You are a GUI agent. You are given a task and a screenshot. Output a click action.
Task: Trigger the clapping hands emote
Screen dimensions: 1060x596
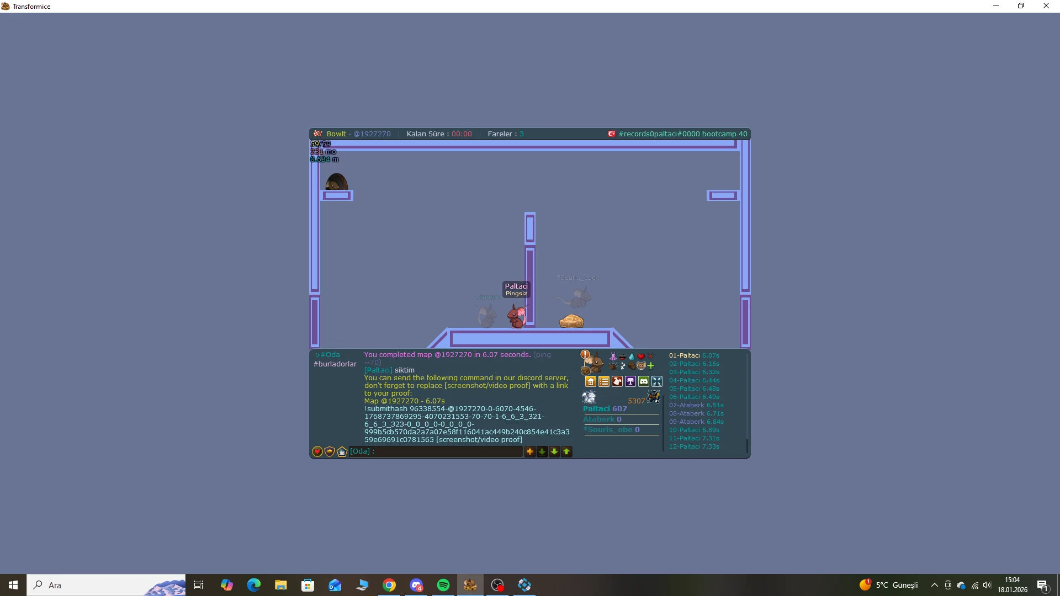pyautogui.click(x=613, y=365)
